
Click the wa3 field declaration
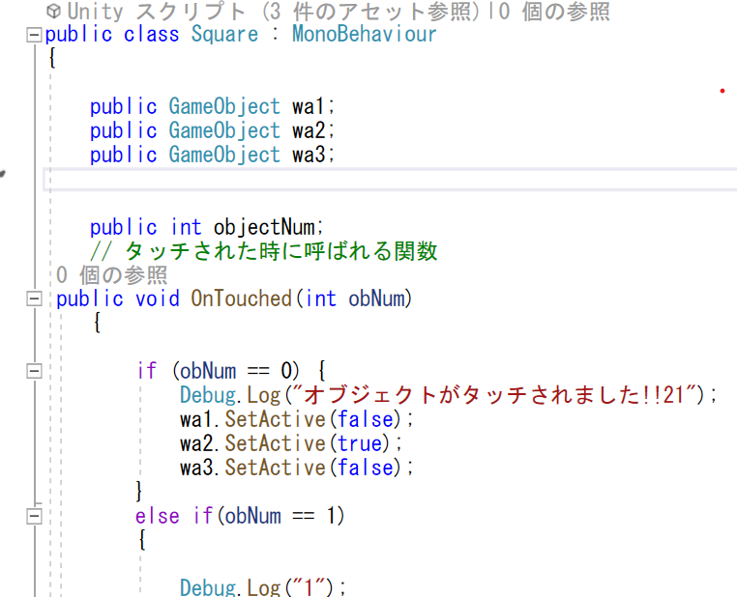pyautogui.click(x=309, y=155)
